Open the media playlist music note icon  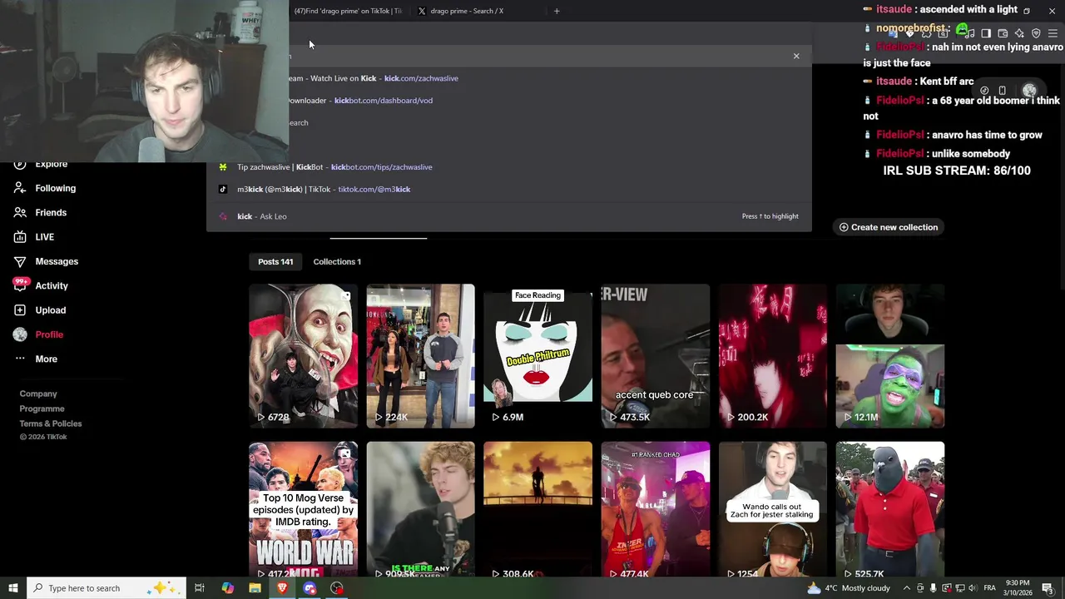969,33
